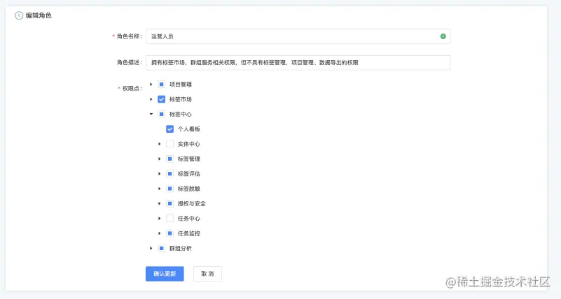
Task: Check the 任务中心 checkbox
Action: click(x=170, y=219)
